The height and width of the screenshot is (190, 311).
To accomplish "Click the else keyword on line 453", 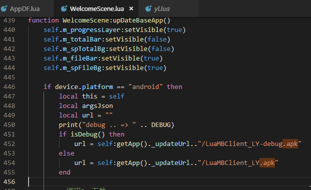I will 67,153.
